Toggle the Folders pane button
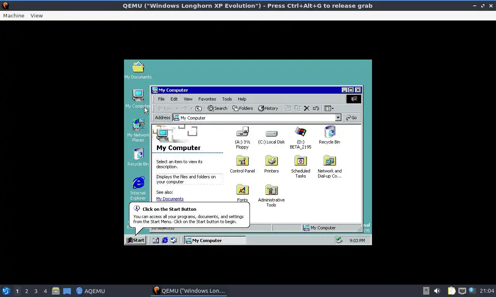The height and width of the screenshot is (297, 496). [x=243, y=108]
